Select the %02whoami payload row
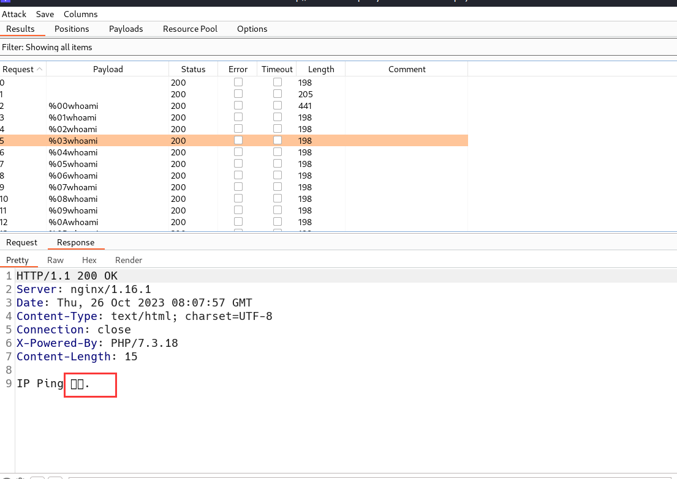This screenshot has width=677, height=479. pos(234,129)
